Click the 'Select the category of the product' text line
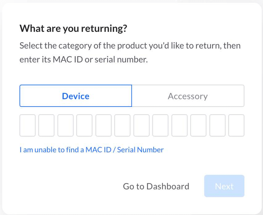263x215 pixels. pos(130,45)
